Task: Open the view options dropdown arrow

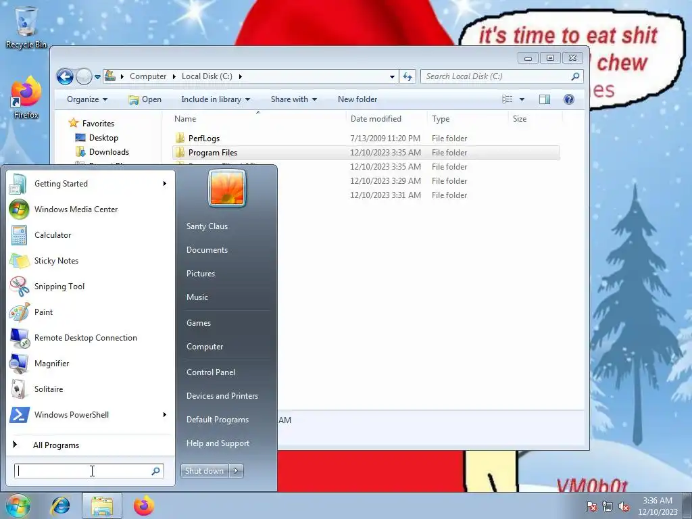Action: coord(522,99)
